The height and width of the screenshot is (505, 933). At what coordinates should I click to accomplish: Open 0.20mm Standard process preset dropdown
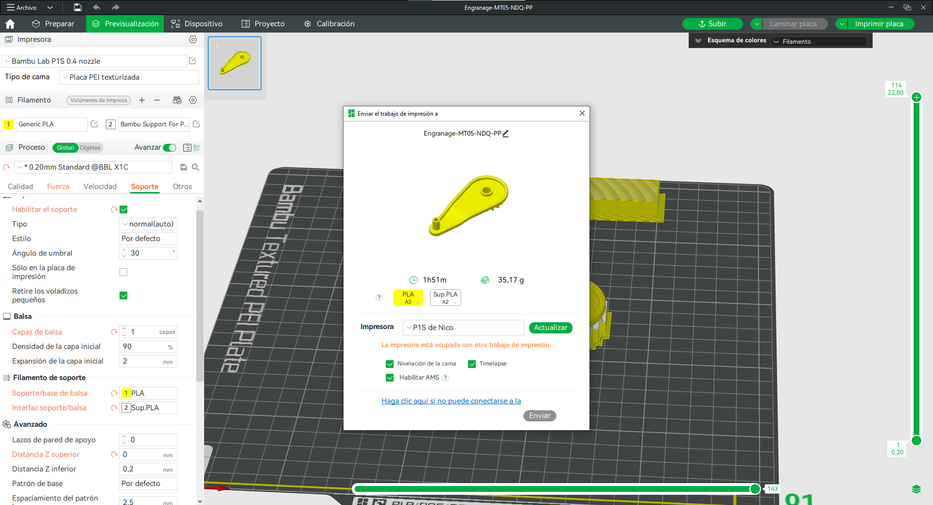93,167
